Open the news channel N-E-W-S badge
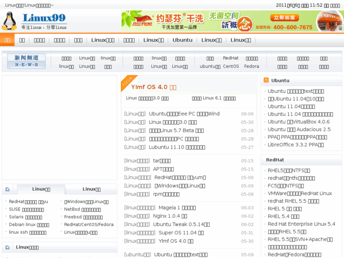The image size is (344, 258). 26,61
